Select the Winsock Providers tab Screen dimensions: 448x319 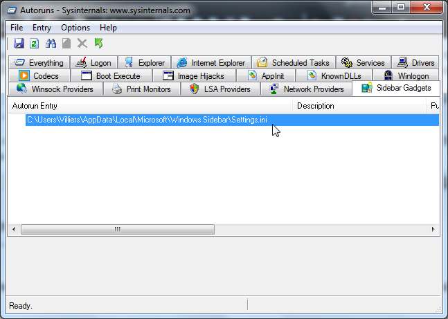point(55,89)
